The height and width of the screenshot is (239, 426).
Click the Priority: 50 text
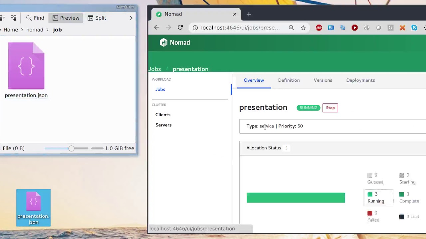[291, 126]
